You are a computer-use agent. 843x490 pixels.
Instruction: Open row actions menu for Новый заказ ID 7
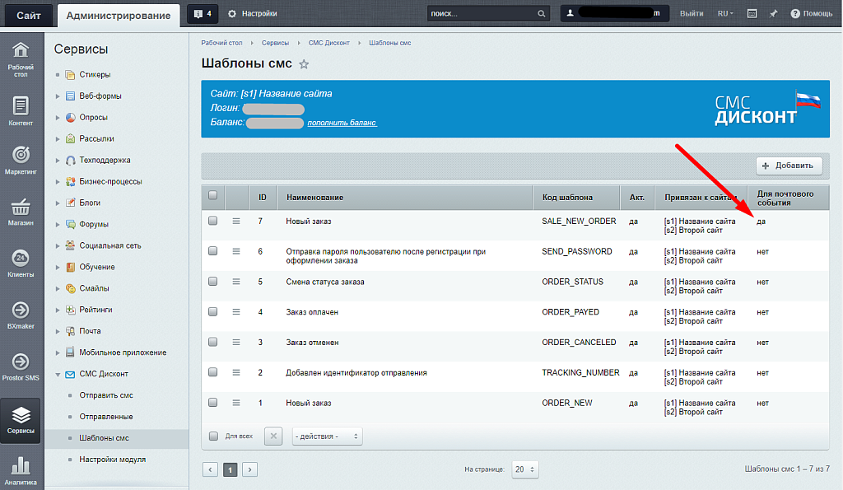[236, 221]
